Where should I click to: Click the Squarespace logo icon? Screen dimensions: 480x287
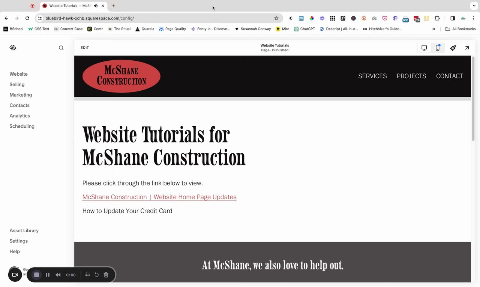tap(13, 48)
